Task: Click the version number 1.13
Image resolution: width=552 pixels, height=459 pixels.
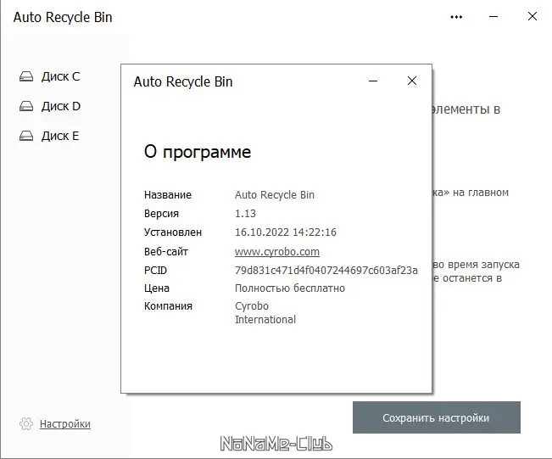Action: (x=245, y=214)
